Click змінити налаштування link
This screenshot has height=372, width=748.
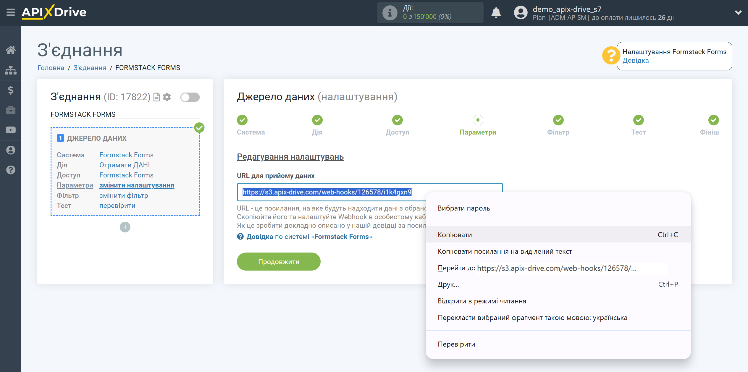pos(137,185)
